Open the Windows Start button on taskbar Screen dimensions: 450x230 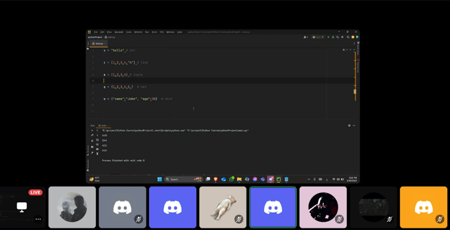tap(159, 179)
